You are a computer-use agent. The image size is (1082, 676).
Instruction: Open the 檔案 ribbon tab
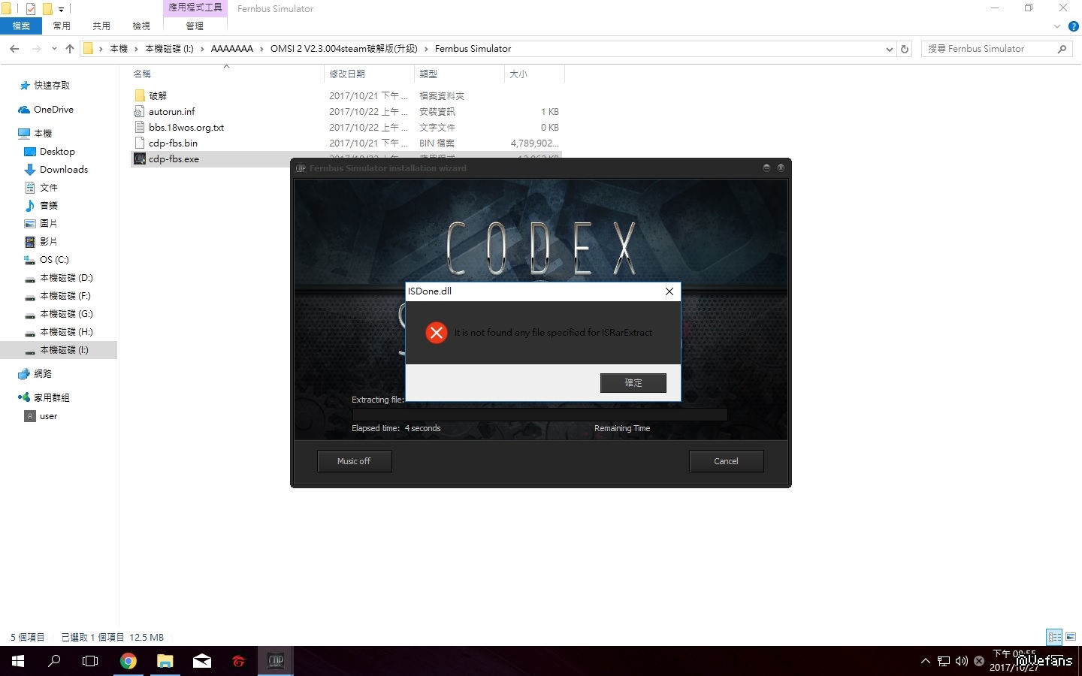(21, 26)
